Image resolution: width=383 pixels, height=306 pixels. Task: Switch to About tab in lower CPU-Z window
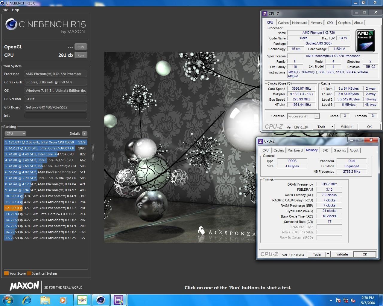[x=354, y=150]
